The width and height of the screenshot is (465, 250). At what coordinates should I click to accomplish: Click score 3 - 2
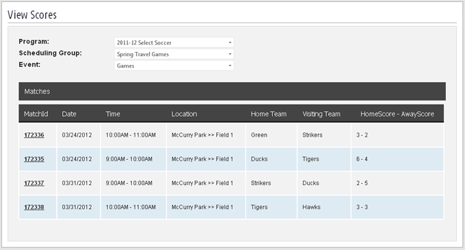[x=362, y=135]
